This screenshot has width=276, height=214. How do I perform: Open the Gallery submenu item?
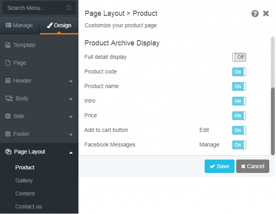coord(24,181)
